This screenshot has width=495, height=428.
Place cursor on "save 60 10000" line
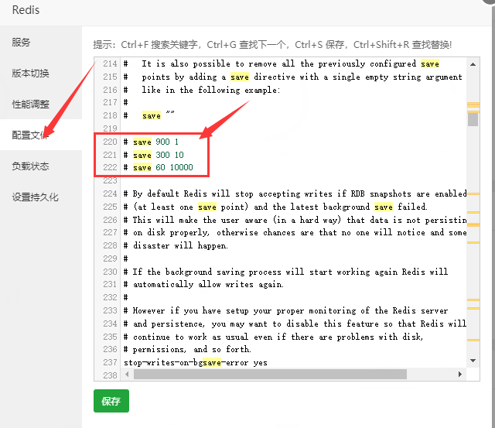[x=158, y=167]
